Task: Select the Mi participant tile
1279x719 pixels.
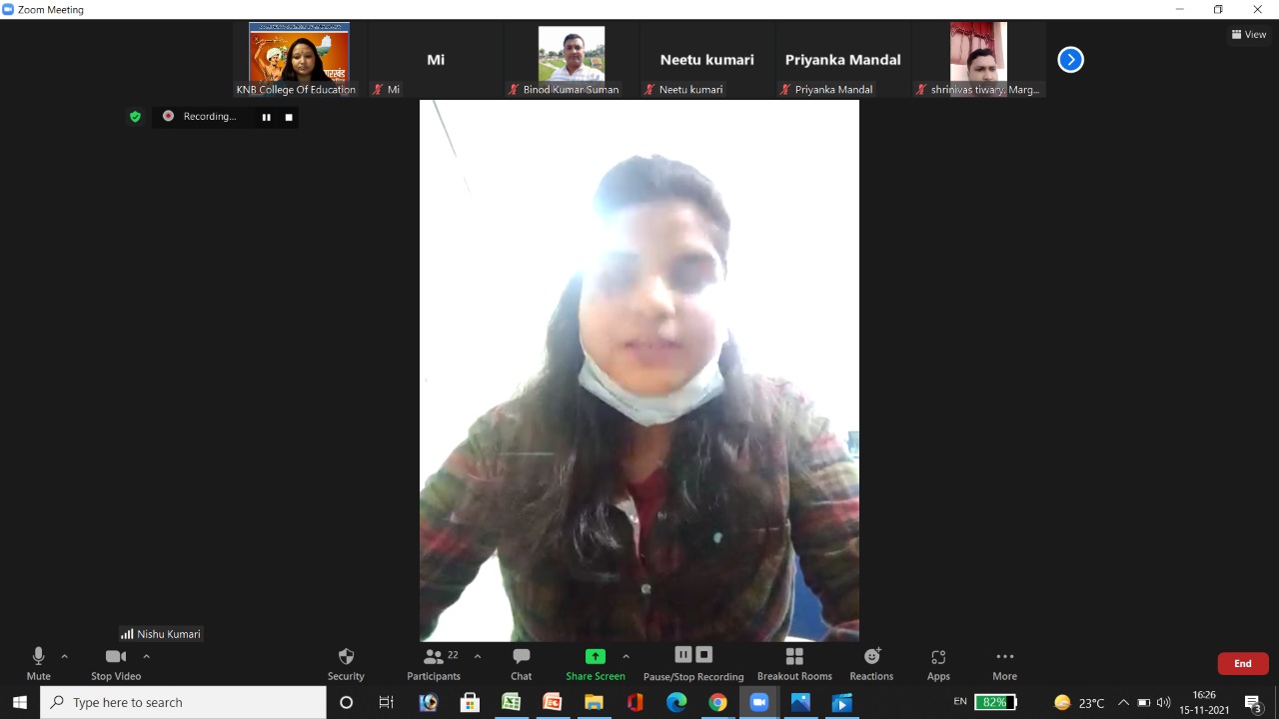Action: (436, 59)
